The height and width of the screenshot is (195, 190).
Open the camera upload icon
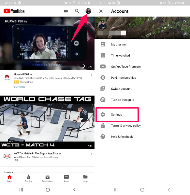click(x=66, y=11)
